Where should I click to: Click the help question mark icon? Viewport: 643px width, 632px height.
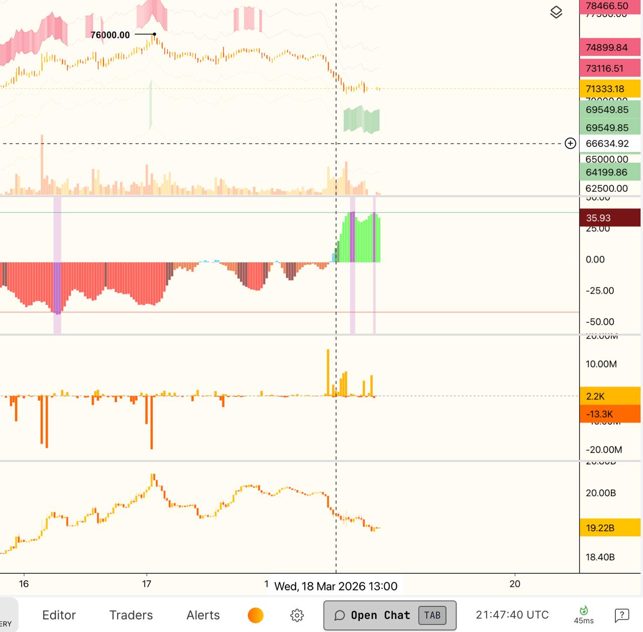(621, 615)
